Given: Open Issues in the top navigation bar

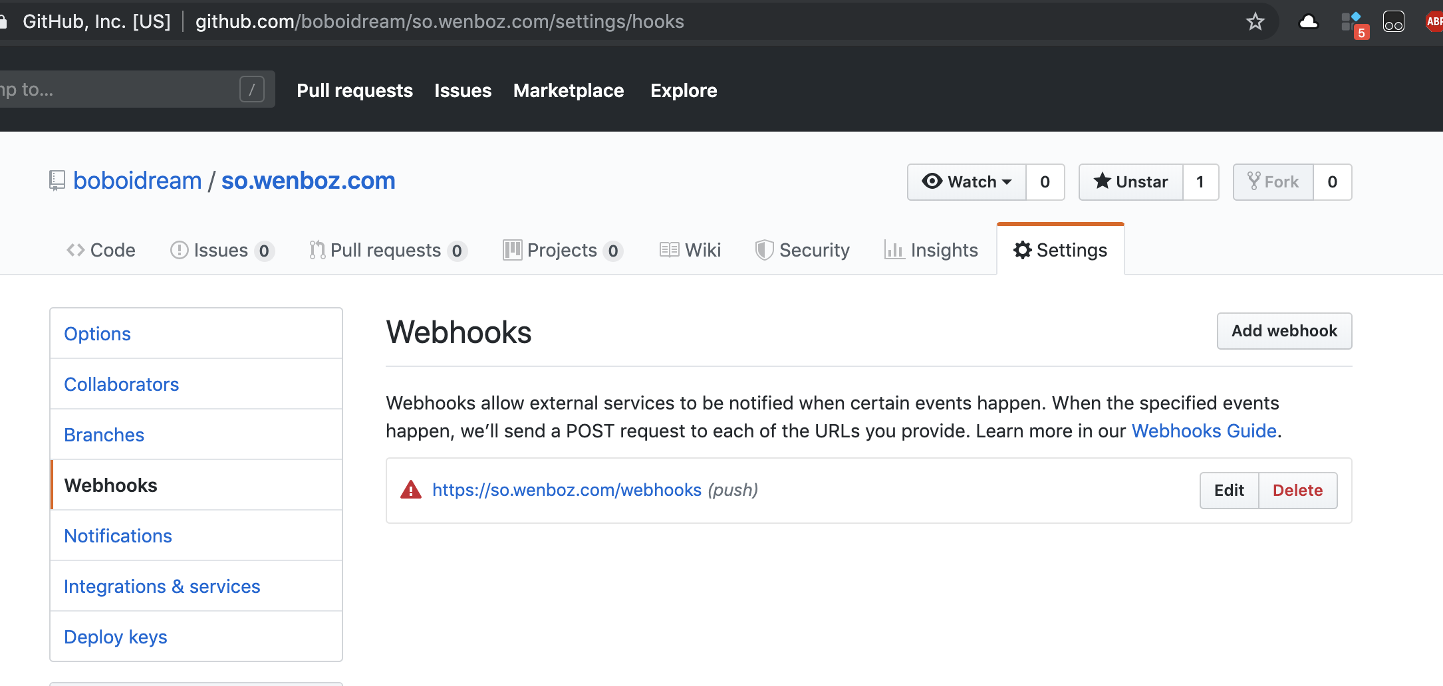Looking at the screenshot, I should (463, 90).
